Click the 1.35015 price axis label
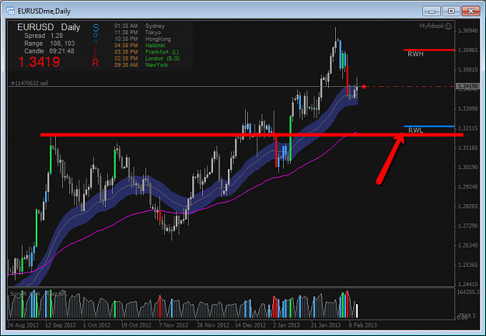 (x=467, y=70)
